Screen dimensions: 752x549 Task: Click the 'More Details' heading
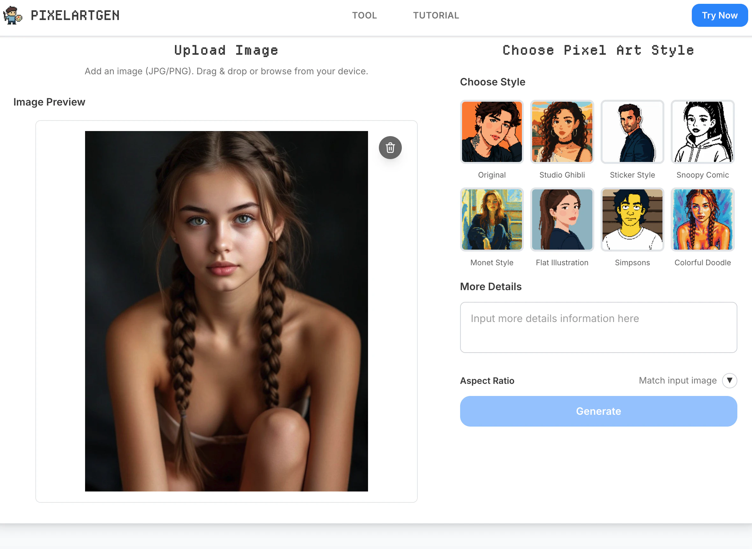(491, 287)
